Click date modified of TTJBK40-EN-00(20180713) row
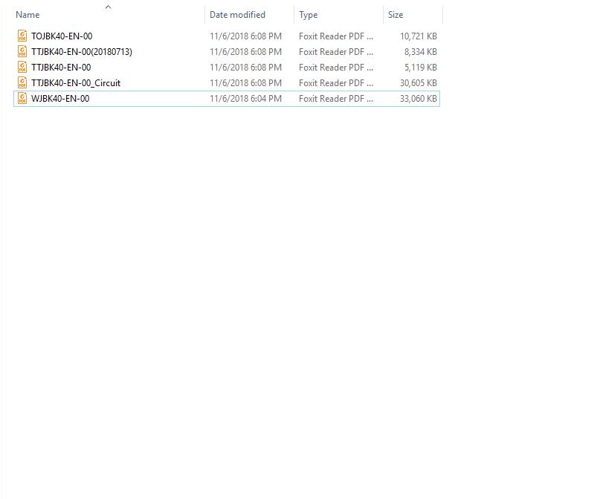The image size is (600, 499). [245, 51]
